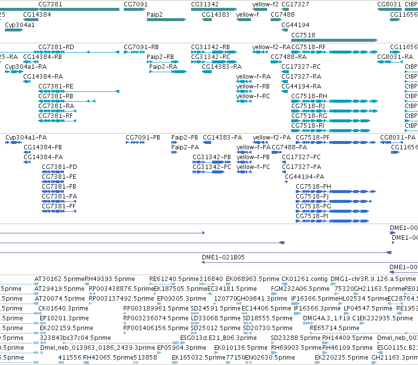Click EST RH49393.5prime
Screen dimensions: 418x365
point(110,279)
